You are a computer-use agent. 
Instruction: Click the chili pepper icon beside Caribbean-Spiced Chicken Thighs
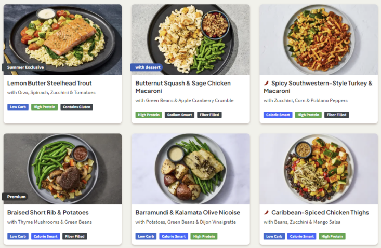coord(266,212)
